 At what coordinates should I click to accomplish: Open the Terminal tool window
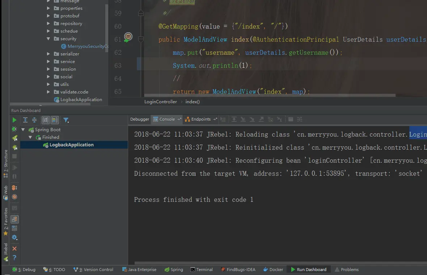point(202,270)
